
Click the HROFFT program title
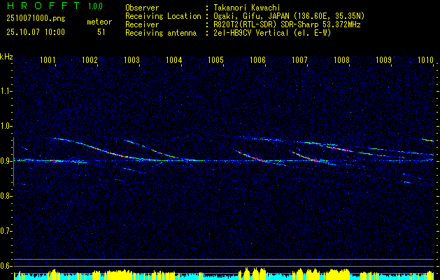44,6
